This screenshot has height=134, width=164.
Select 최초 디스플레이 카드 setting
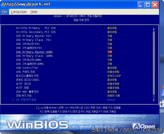tap(27, 76)
